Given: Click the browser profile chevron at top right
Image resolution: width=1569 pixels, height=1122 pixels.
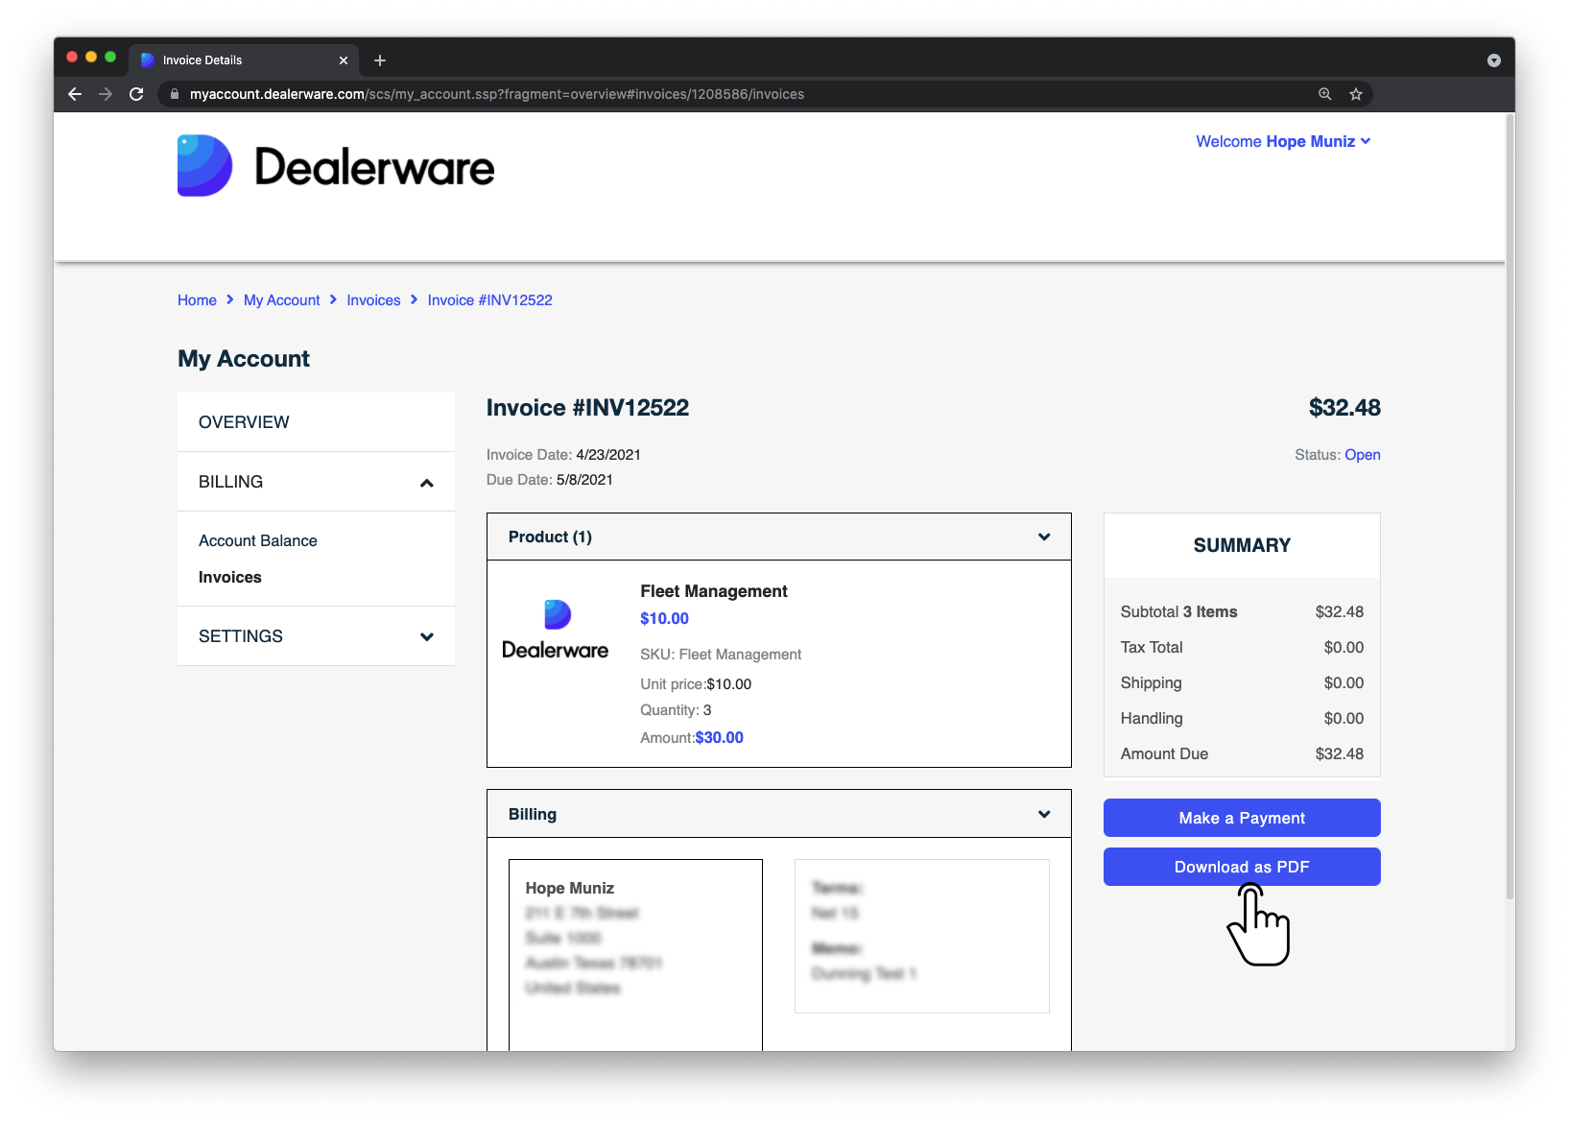Looking at the screenshot, I should tap(1493, 60).
